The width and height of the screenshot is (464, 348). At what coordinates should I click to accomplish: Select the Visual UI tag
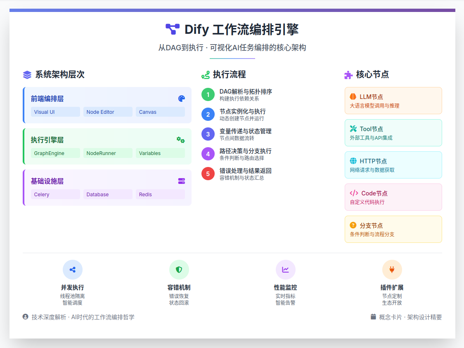tap(55, 112)
